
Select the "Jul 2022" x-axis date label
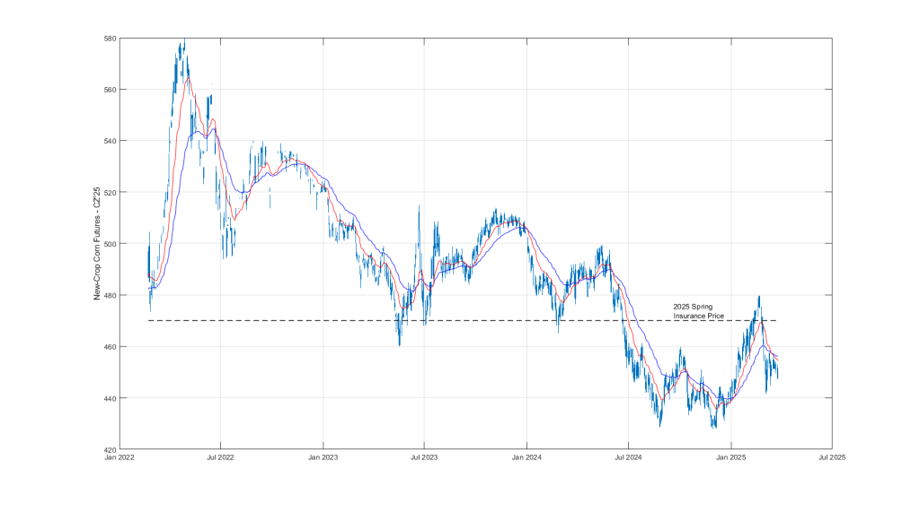click(220, 457)
